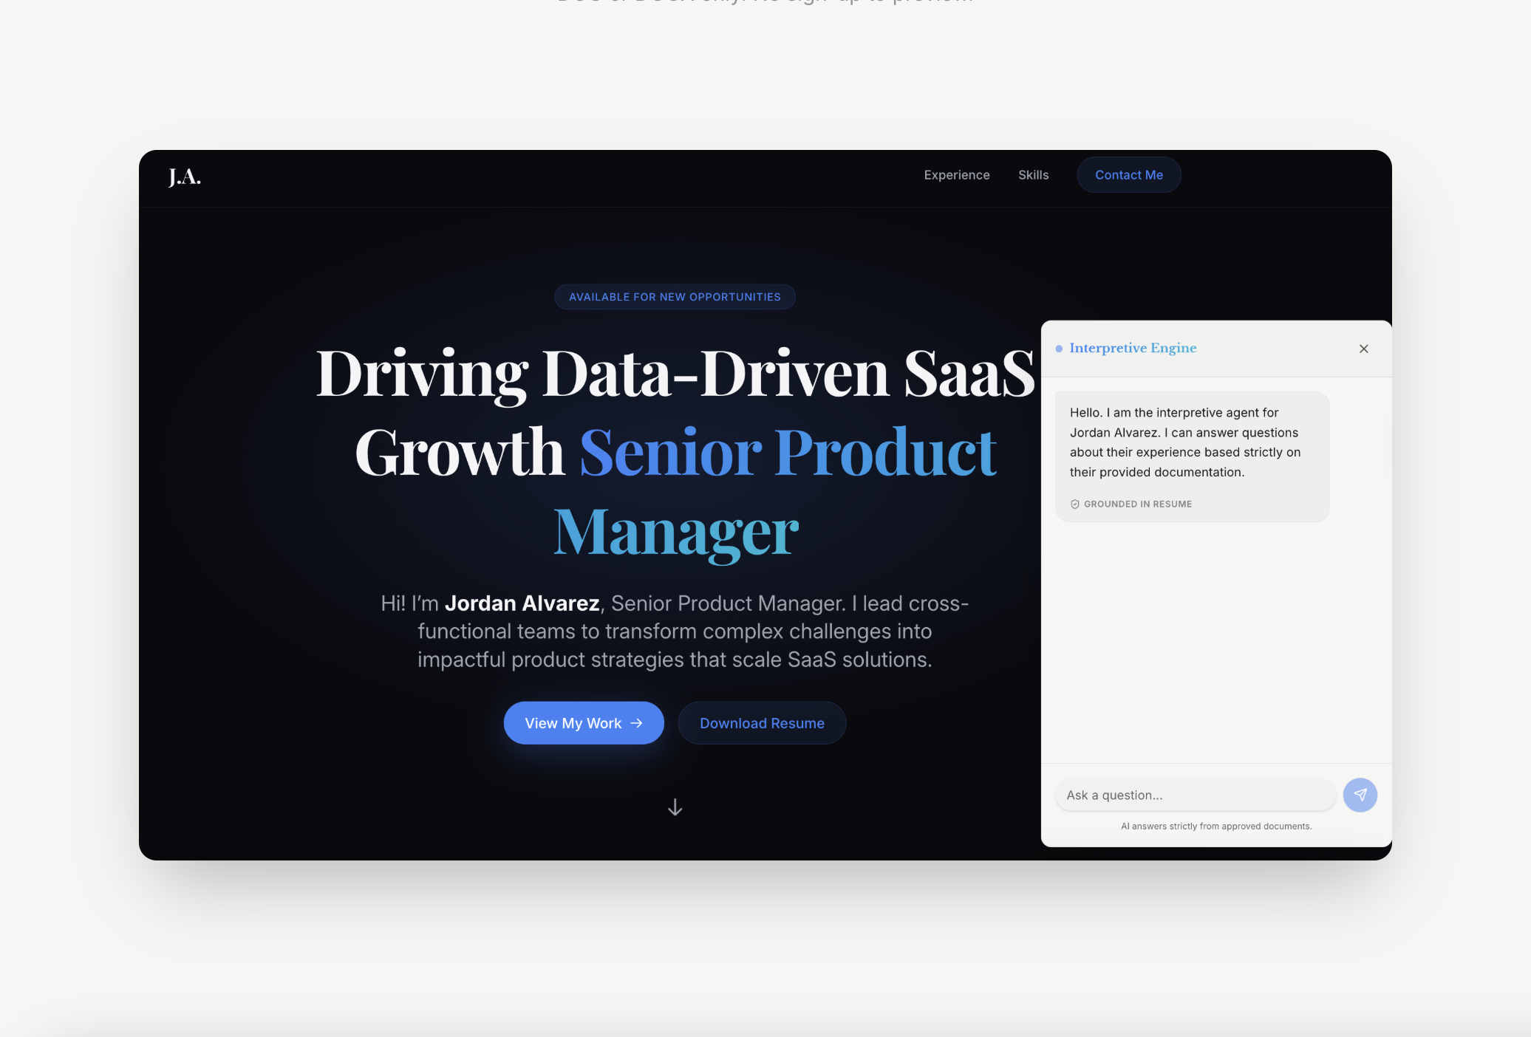Screen dimensions: 1531x1037
Task: Click the Jordan Alvarez intro paragraph
Action: [675, 632]
